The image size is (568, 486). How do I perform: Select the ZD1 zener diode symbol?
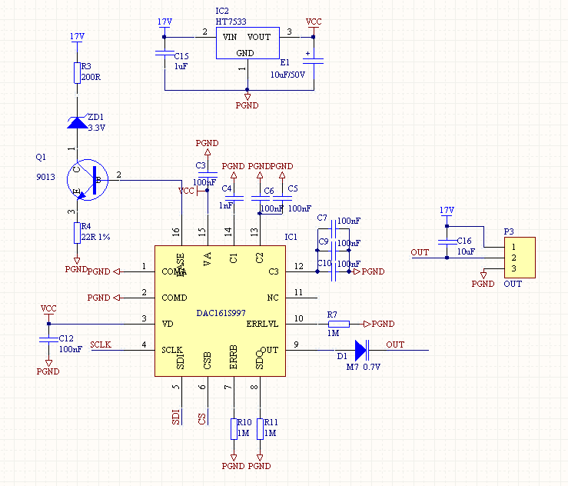coord(77,122)
